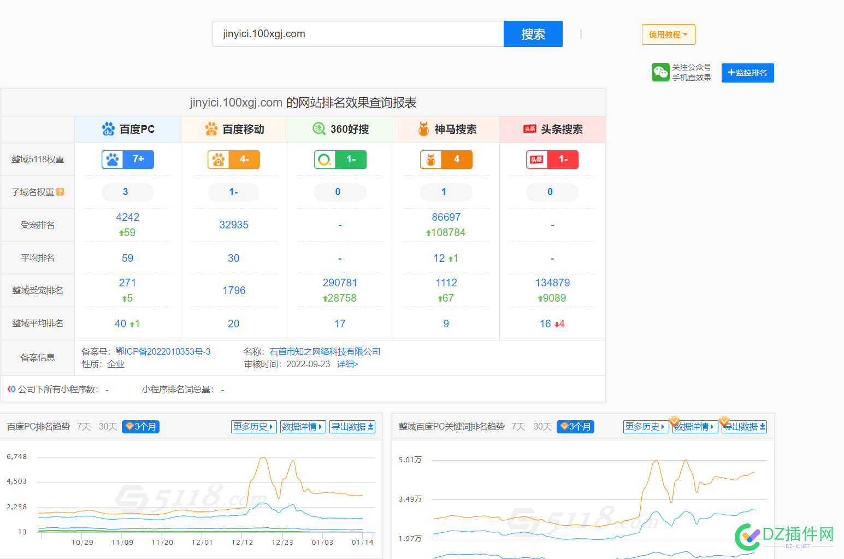Click the 12/23 date marker on left chart
844x559 pixels.
282,542
